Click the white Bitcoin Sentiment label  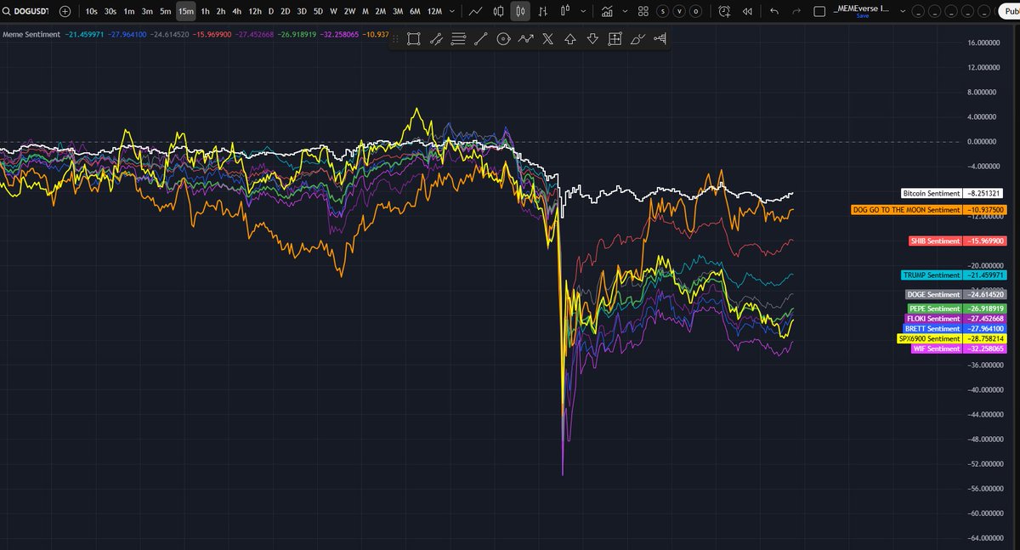[931, 194]
